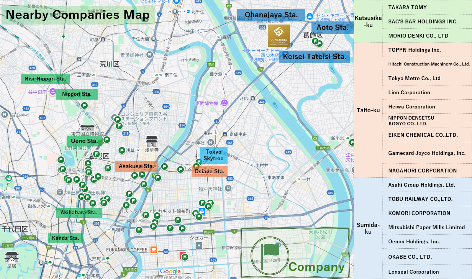Click the purple Yanaka Ginza shopping marker

(53, 92)
